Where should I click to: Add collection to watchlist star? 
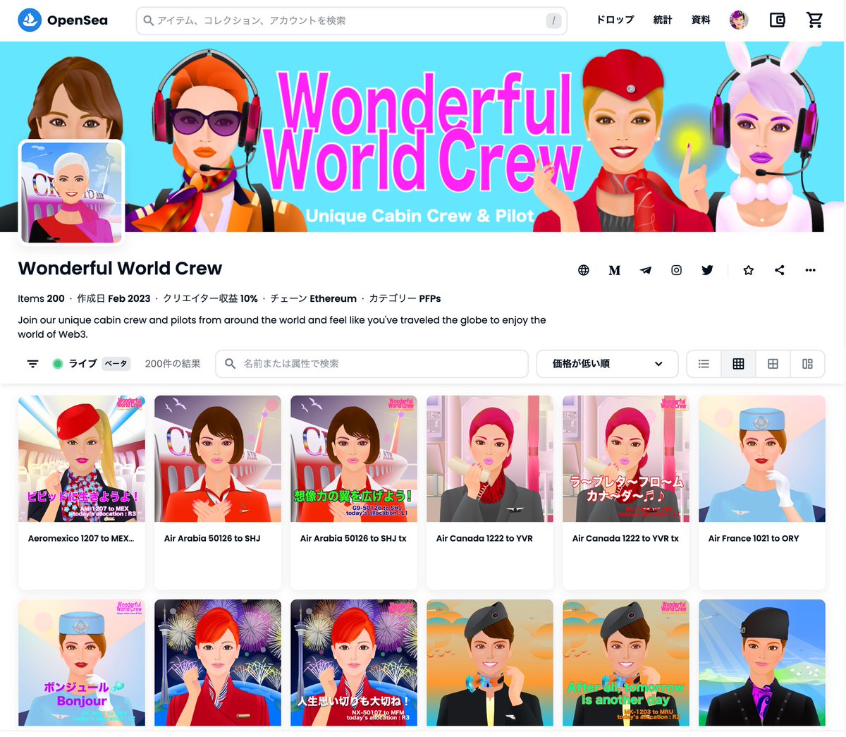click(x=749, y=270)
